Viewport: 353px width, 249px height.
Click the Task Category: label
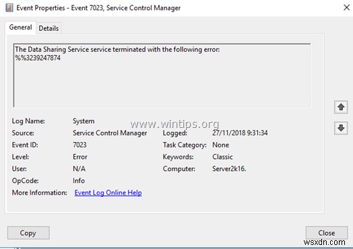pos(185,145)
